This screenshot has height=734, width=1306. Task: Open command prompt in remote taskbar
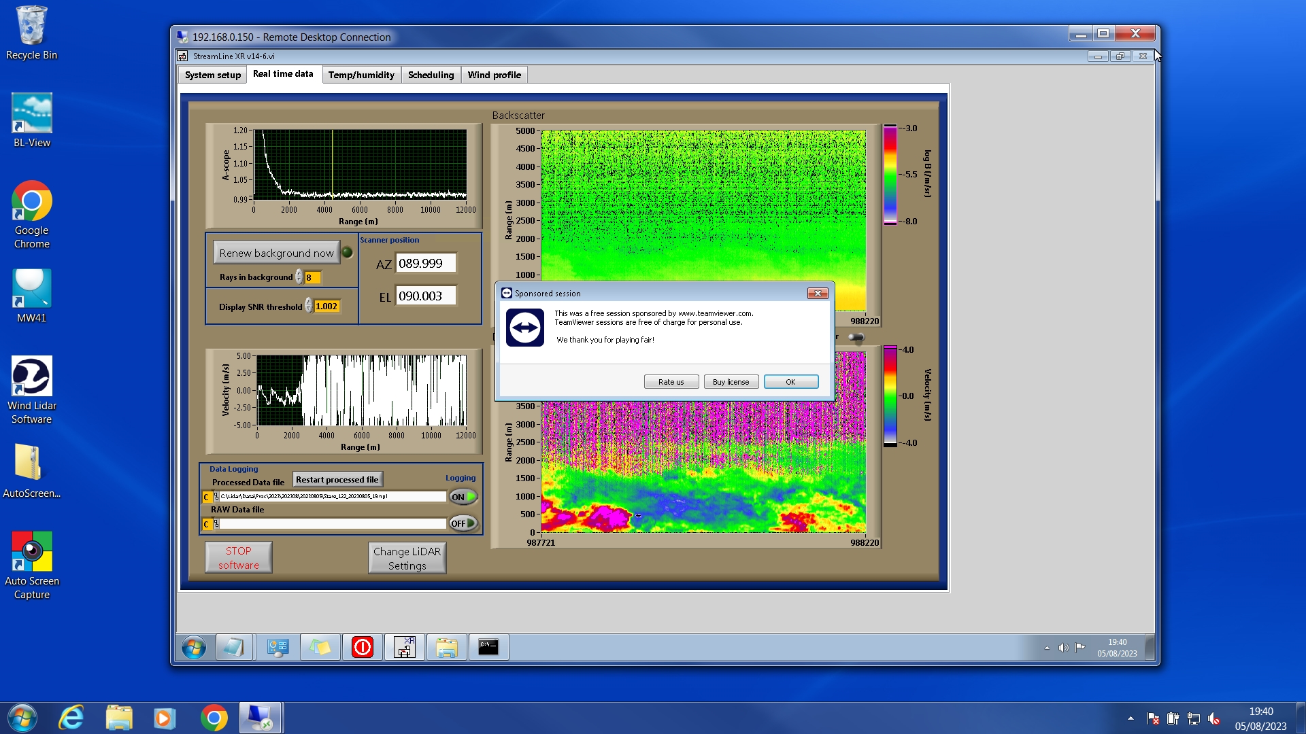[x=488, y=647]
